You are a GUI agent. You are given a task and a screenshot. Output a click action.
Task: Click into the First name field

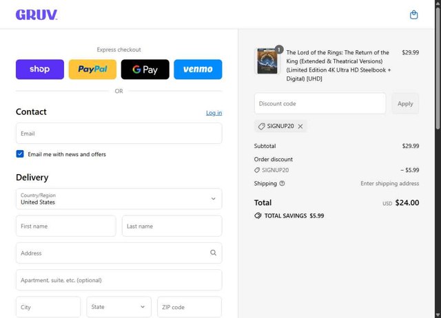click(66, 226)
